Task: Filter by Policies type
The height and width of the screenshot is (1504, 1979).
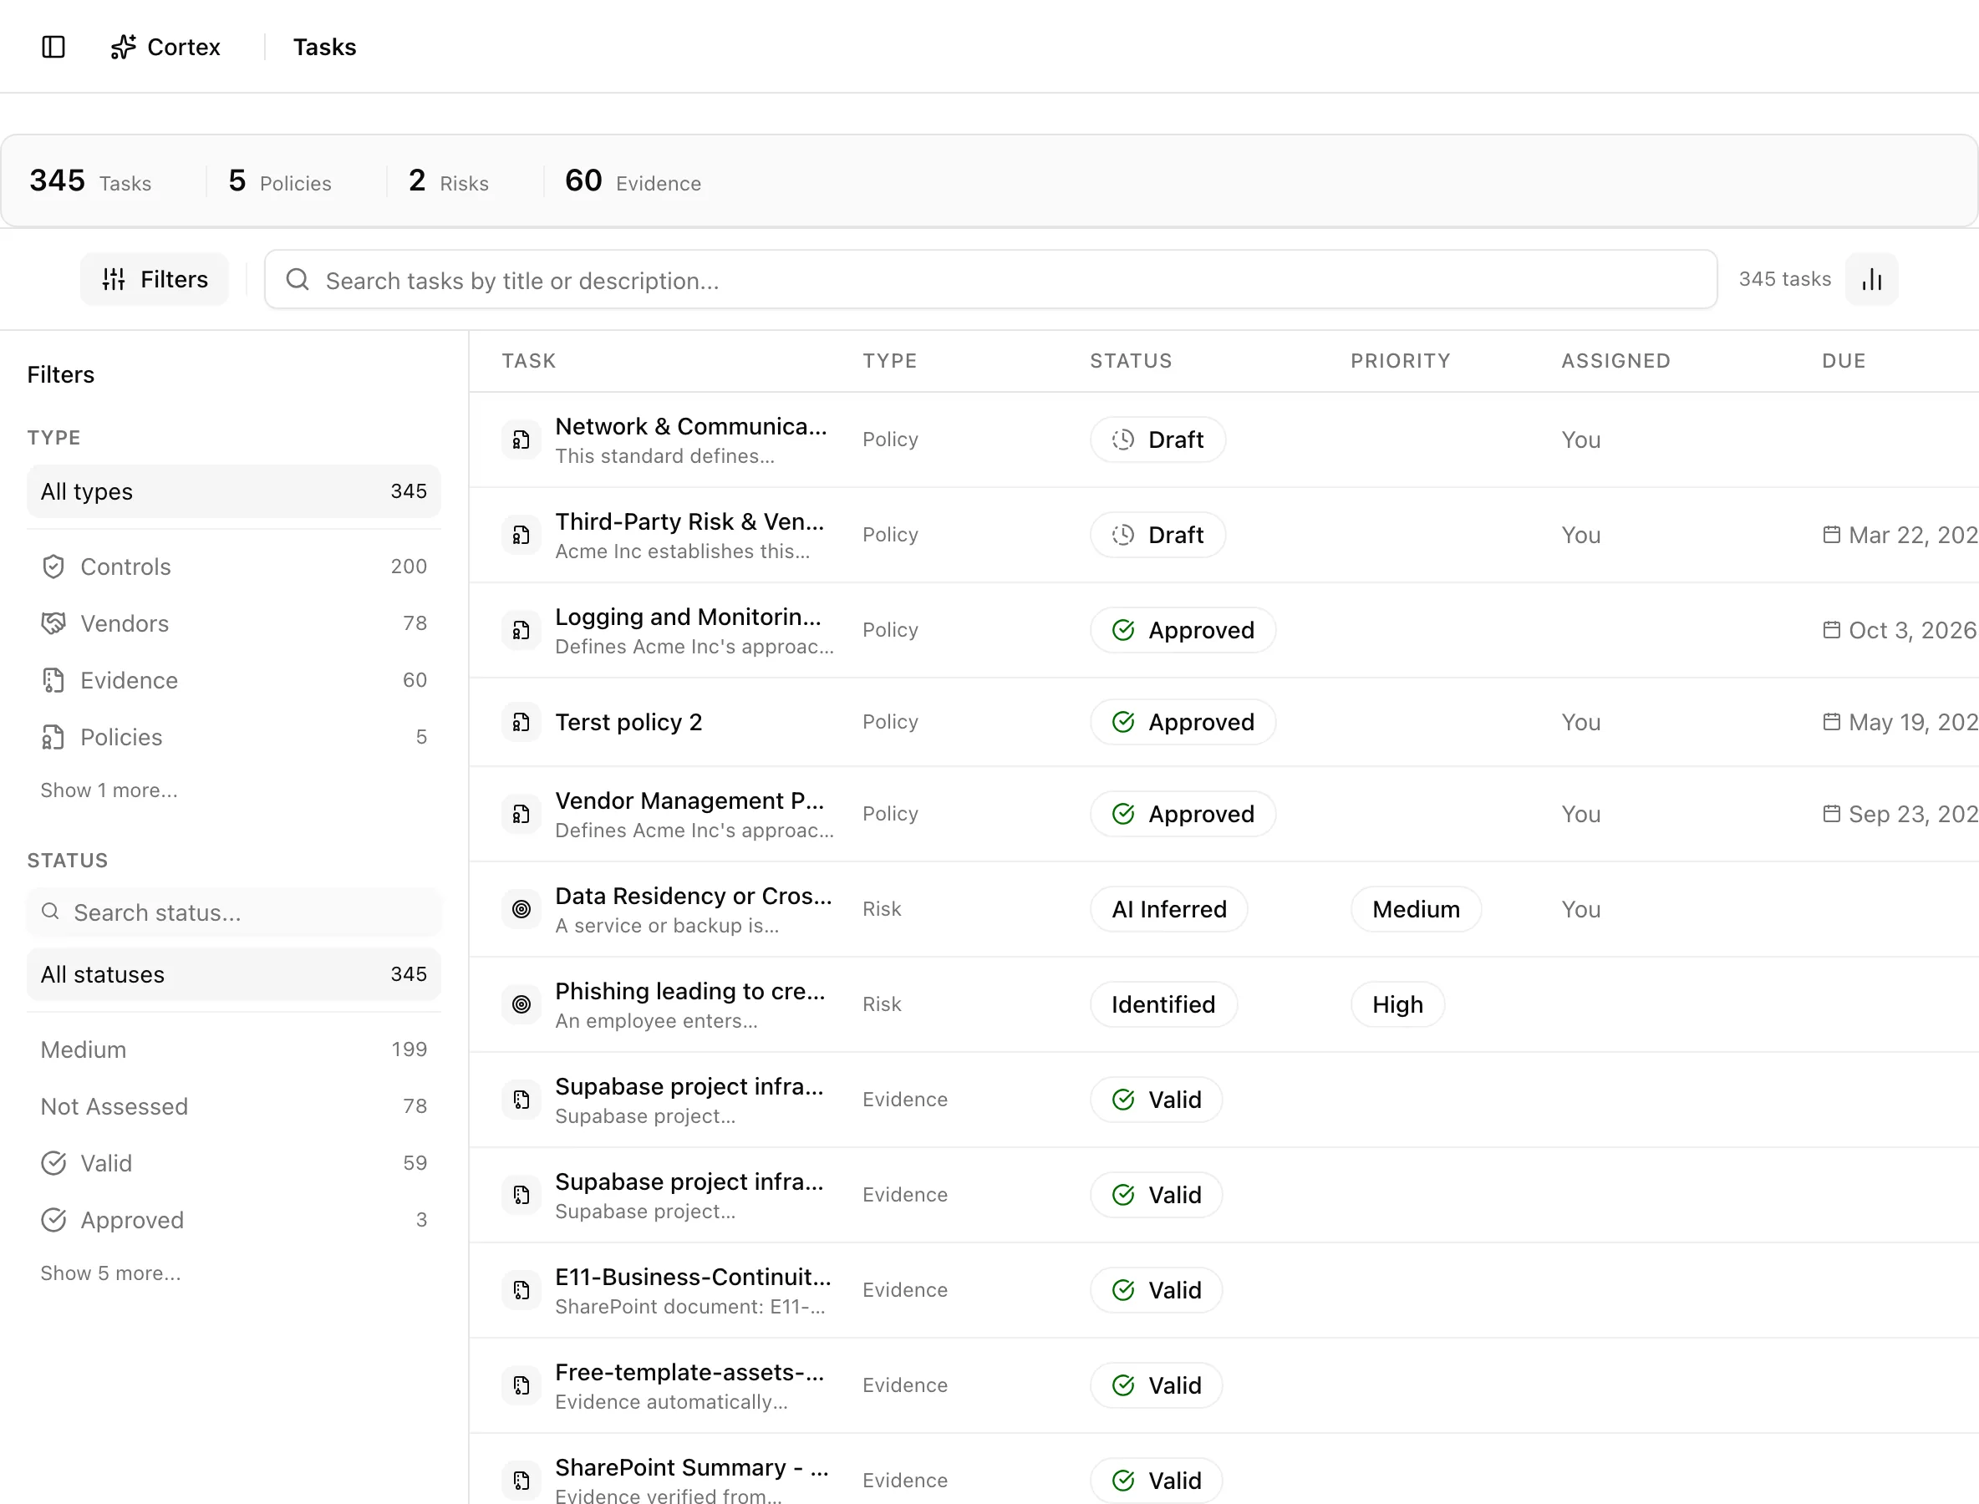Action: pos(234,737)
